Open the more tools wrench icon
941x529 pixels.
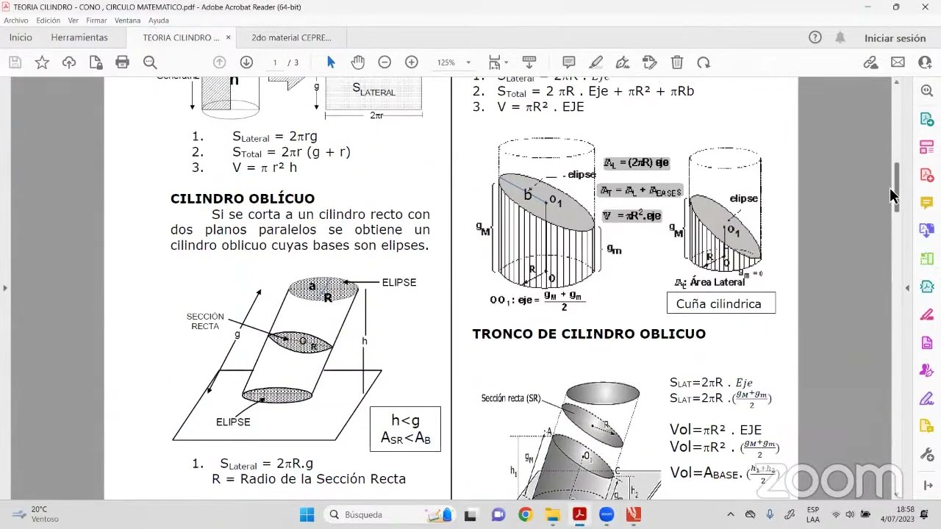(x=927, y=455)
